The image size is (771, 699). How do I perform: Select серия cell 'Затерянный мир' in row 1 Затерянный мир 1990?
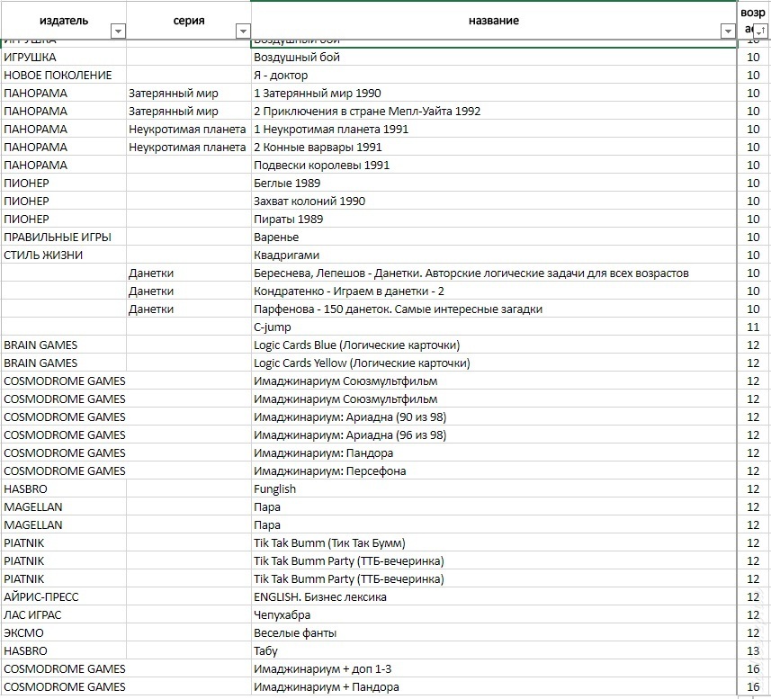point(189,94)
